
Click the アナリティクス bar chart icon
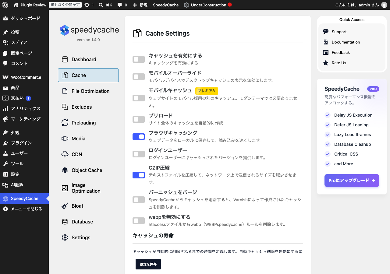click(5, 109)
